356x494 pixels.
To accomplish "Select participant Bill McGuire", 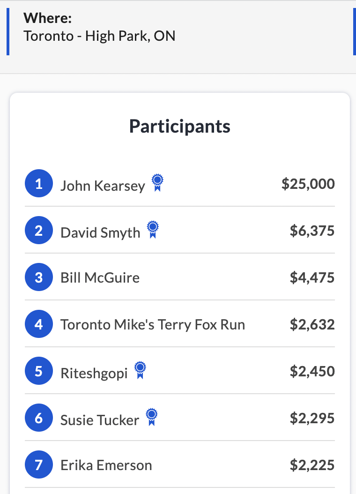I will click(x=100, y=277).
